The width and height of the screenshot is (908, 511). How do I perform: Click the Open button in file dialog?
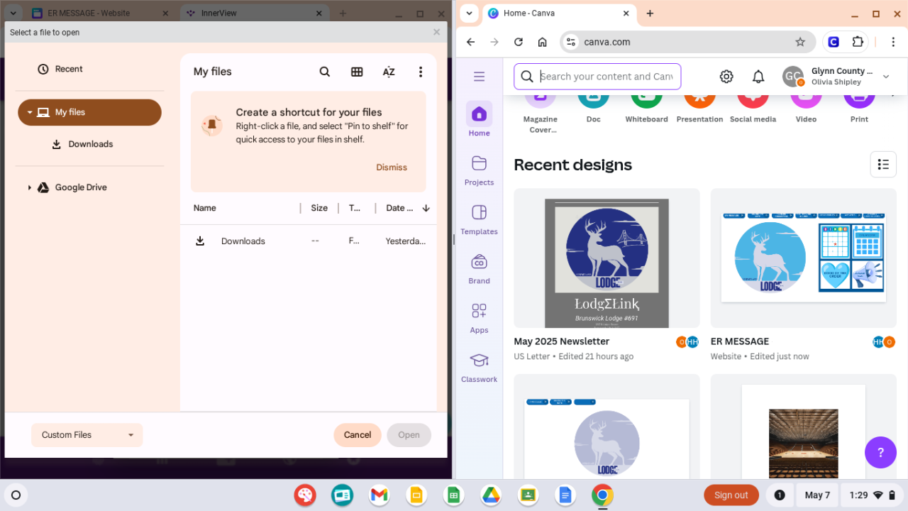[x=409, y=435]
